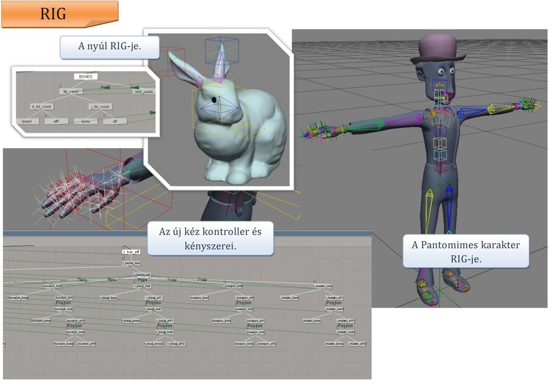The height and width of the screenshot is (389, 552).
Task: Click the orange RIG title banner
Action: [59, 14]
